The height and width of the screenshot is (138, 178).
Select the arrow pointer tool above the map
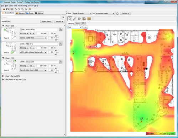pyautogui.click(x=70, y=19)
